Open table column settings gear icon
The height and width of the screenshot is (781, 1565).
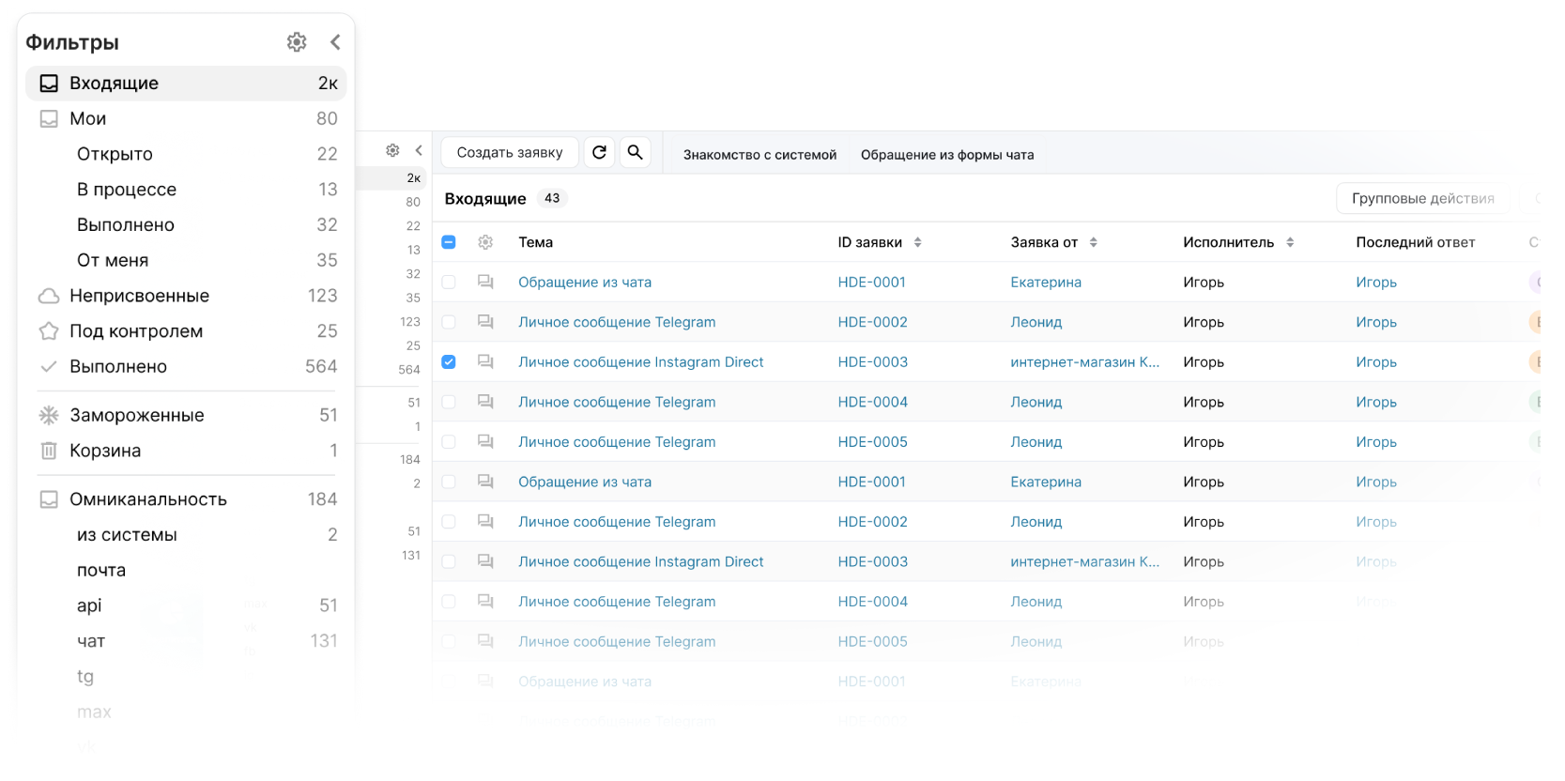click(x=485, y=242)
